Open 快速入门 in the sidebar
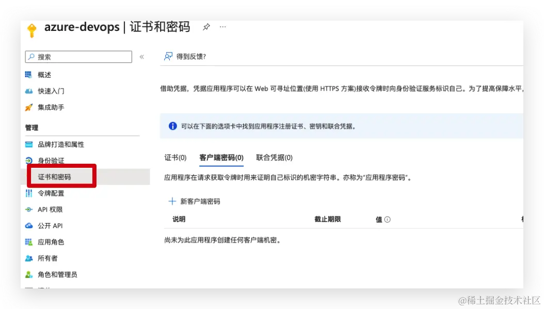The width and height of the screenshot is (544, 309). [x=51, y=91]
